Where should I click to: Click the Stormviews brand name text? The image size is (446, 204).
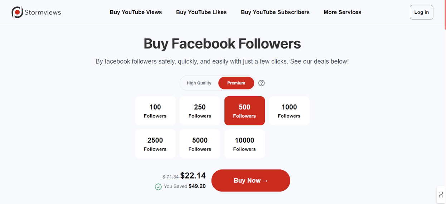tap(43, 12)
